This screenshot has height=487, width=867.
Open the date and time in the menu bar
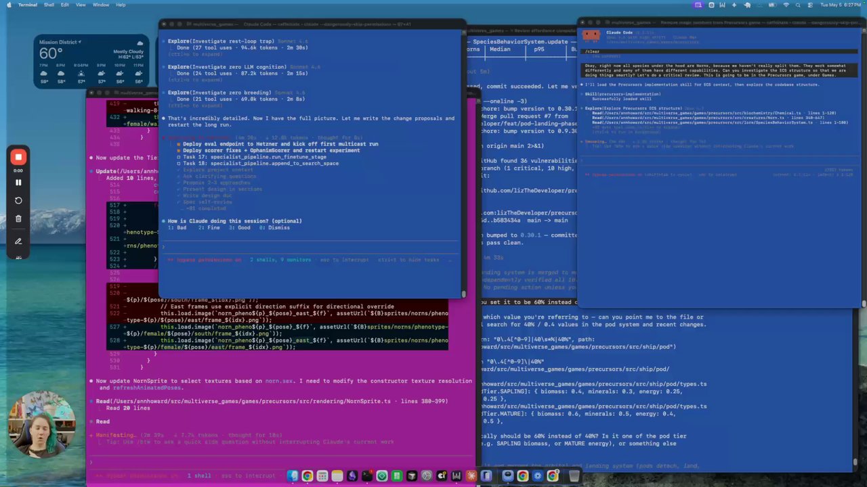tap(840, 5)
